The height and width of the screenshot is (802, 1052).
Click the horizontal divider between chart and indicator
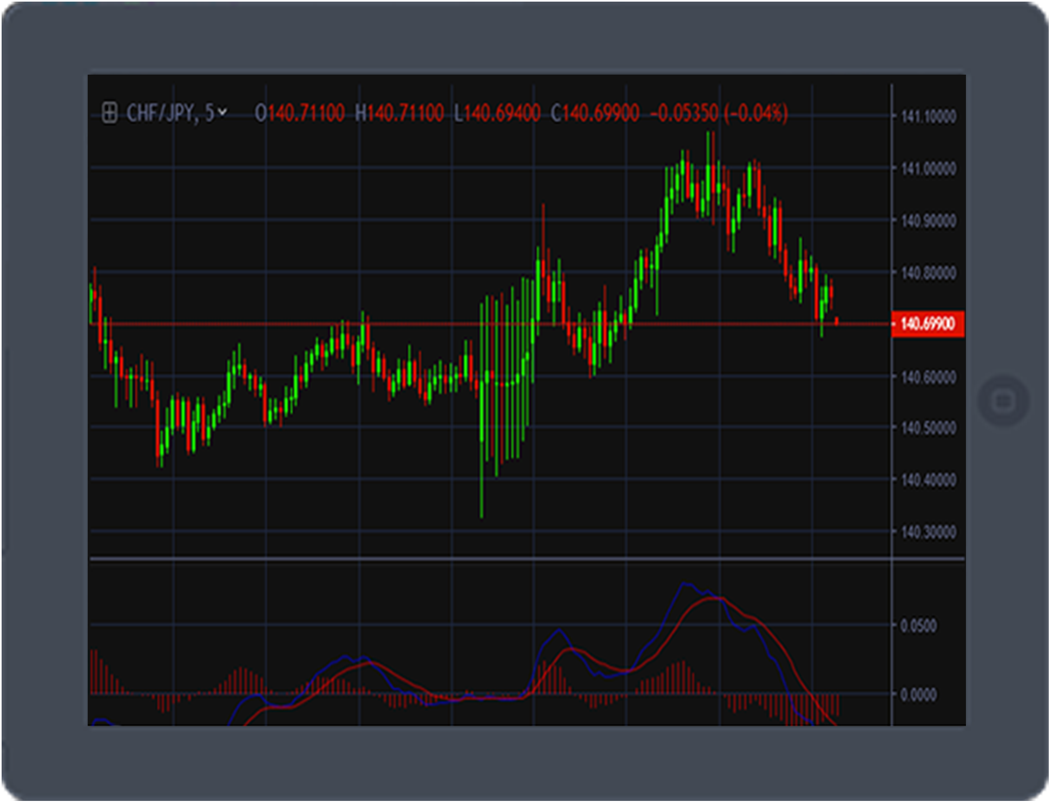[487, 558]
